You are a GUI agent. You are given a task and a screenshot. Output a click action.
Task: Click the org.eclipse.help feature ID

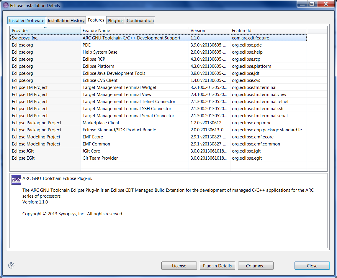coord(247,52)
